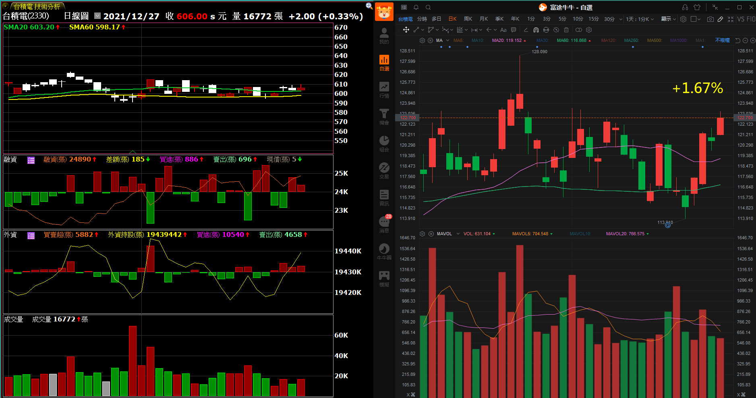Remove the MAVOL indicator with X
The height and width of the screenshot is (398, 756).
coord(431,234)
